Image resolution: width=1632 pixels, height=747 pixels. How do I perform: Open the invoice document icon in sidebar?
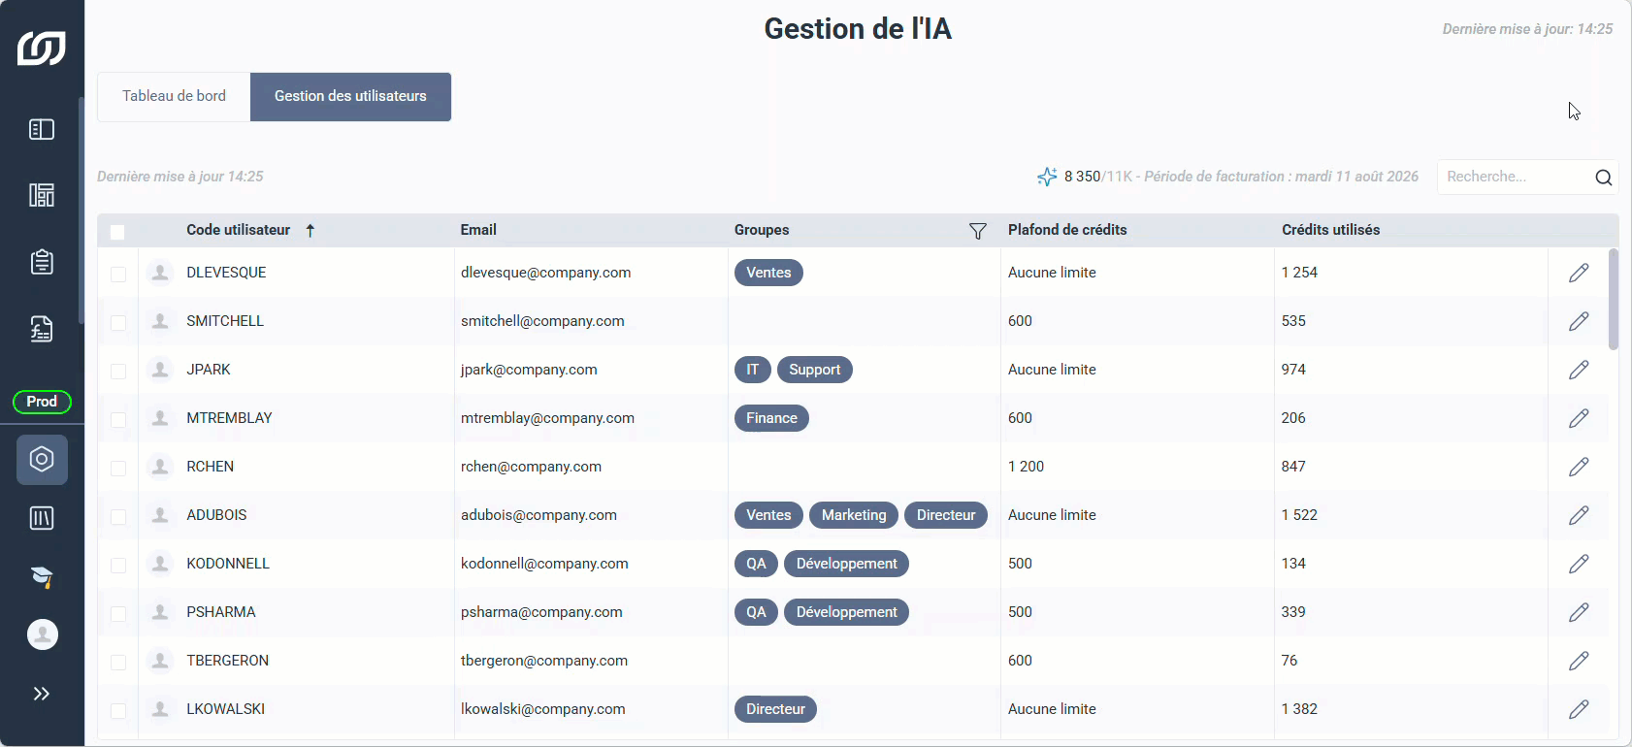point(42,329)
